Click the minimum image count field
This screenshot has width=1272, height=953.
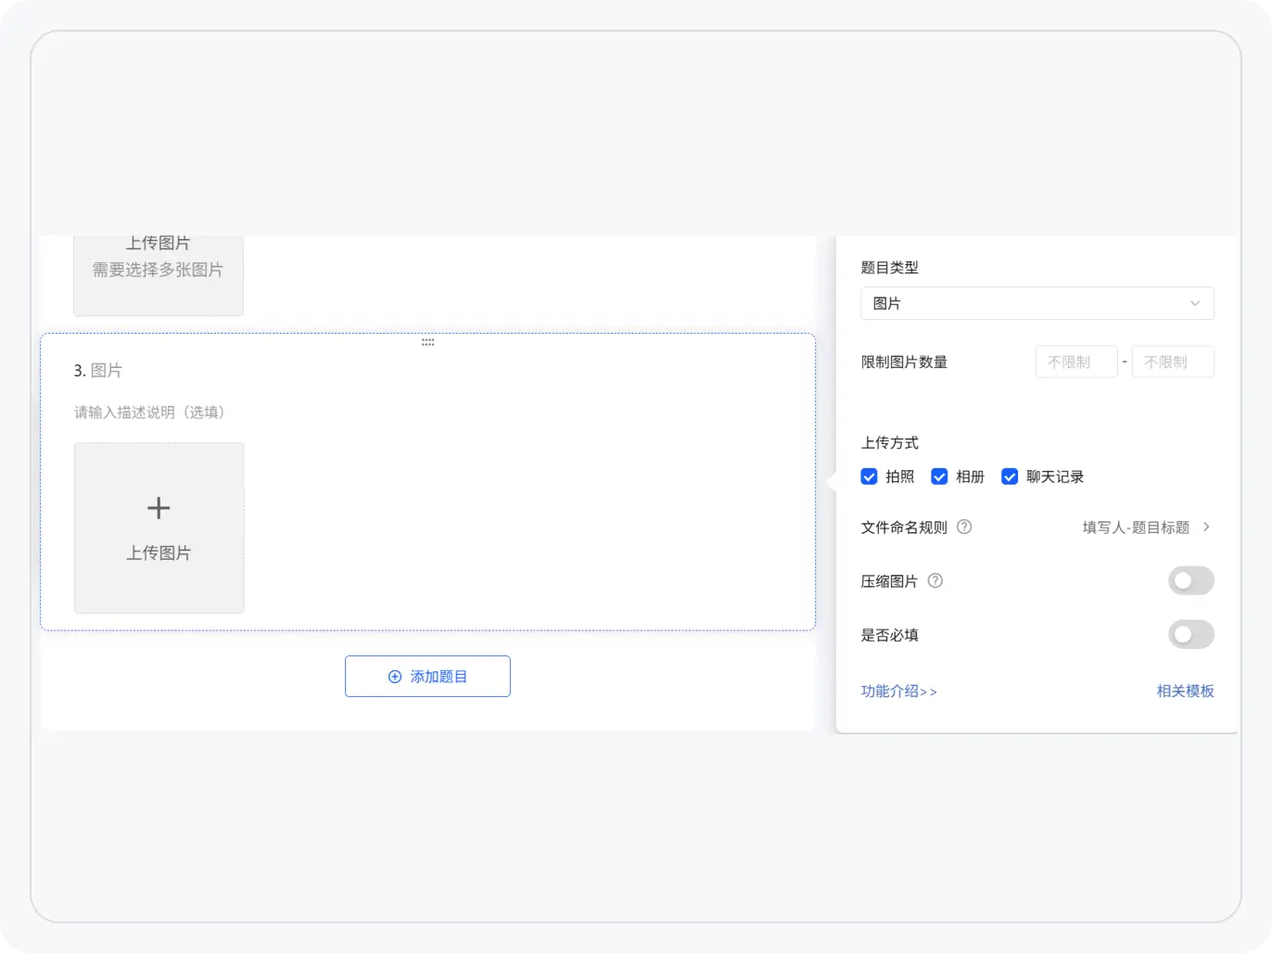tap(1075, 362)
